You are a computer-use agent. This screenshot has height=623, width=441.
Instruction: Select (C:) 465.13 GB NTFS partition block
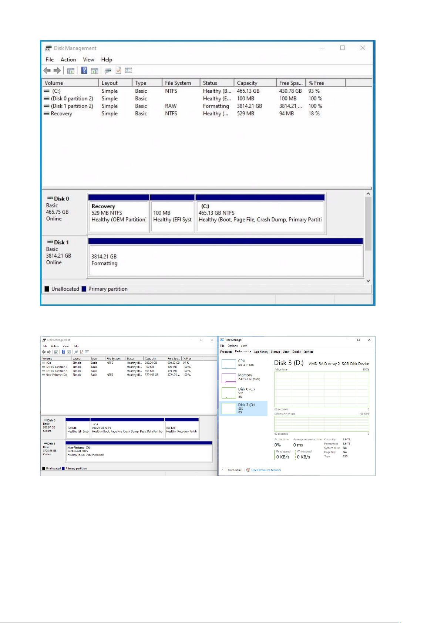pyautogui.click(x=260, y=213)
